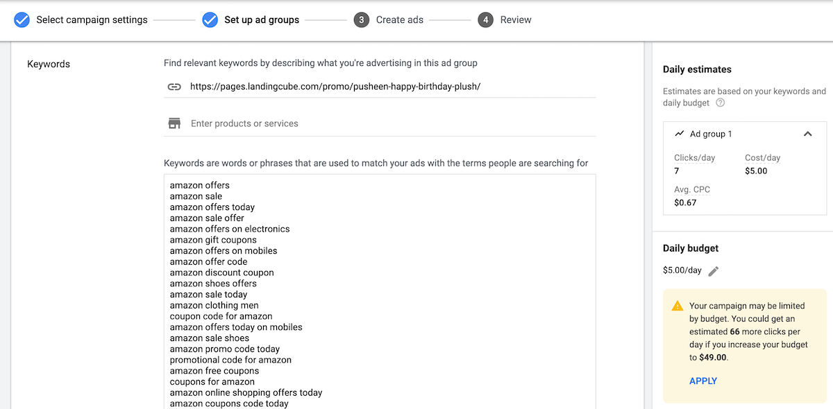This screenshot has height=409, width=833.
Task: Open the Set up ad groups step
Action: click(262, 19)
